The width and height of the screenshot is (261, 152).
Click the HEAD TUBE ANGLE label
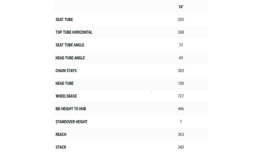[70, 58]
